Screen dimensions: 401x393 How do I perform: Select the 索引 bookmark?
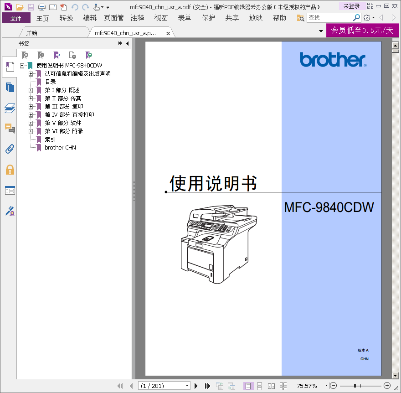tap(50, 140)
